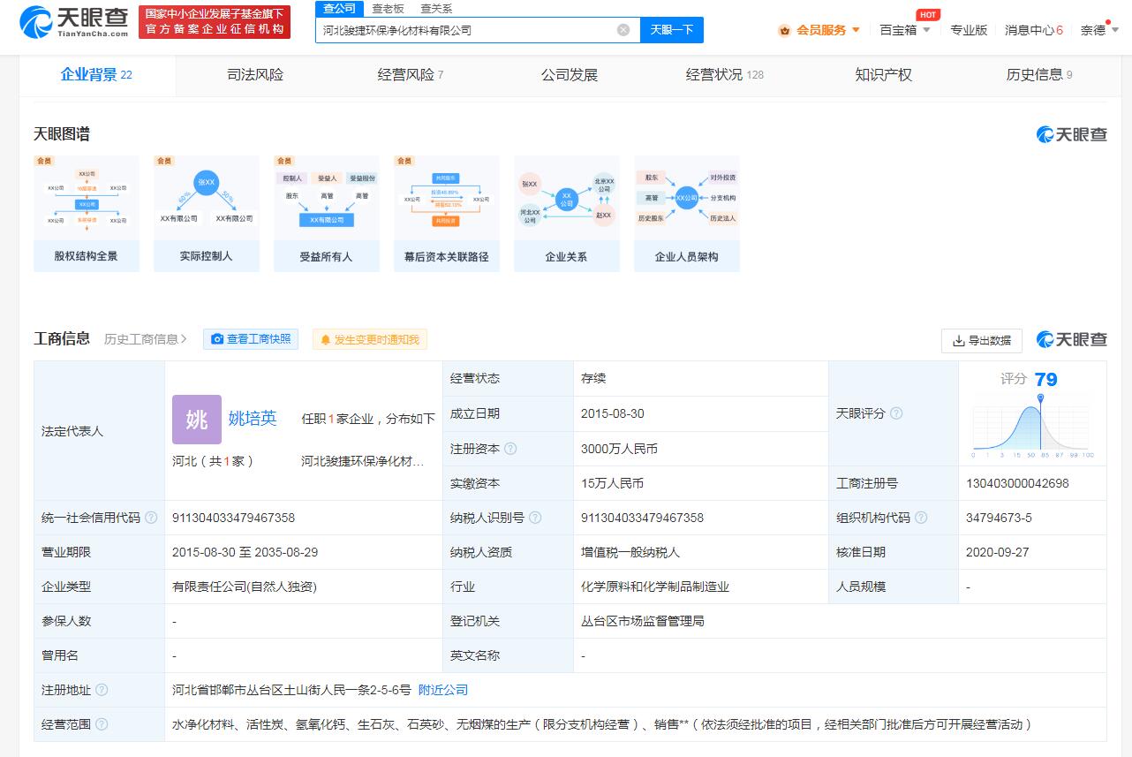Click the registration authority 丛台区市场监督管理局
Image resolution: width=1132 pixels, height=757 pixels.
643,621
